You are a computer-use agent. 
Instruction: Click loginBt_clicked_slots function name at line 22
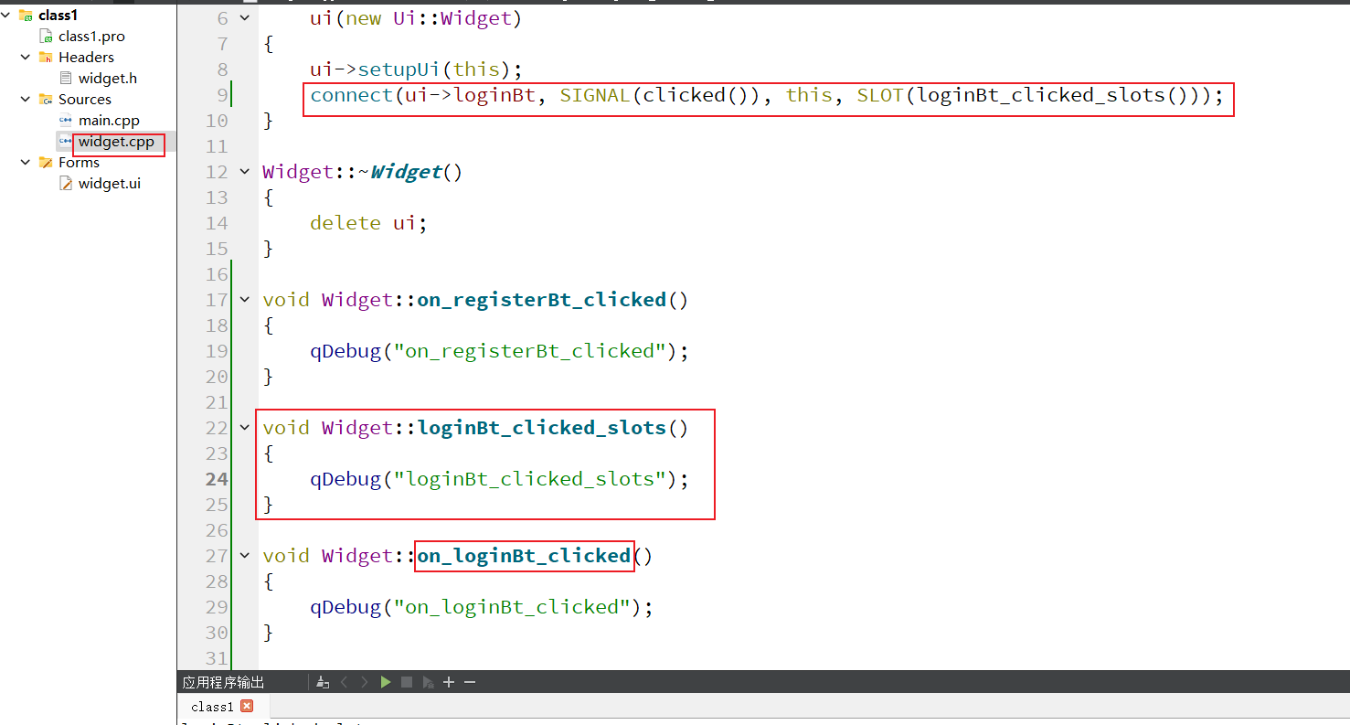point(542,428)
